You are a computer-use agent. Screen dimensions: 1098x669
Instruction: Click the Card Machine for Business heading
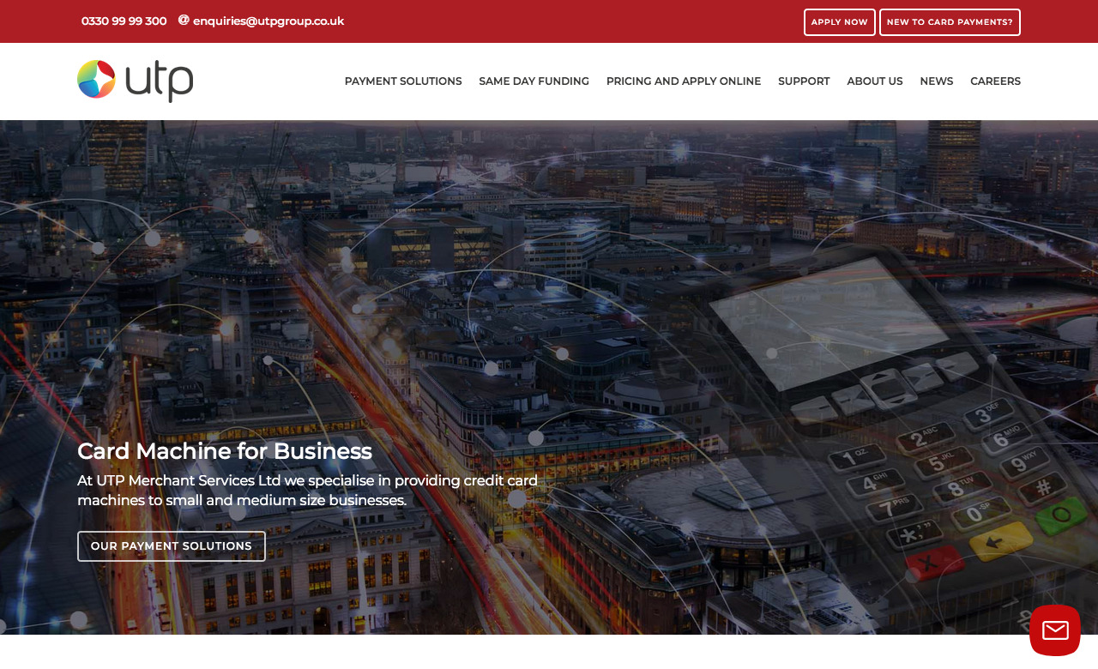pyautogui.click(x=225, y=451)
